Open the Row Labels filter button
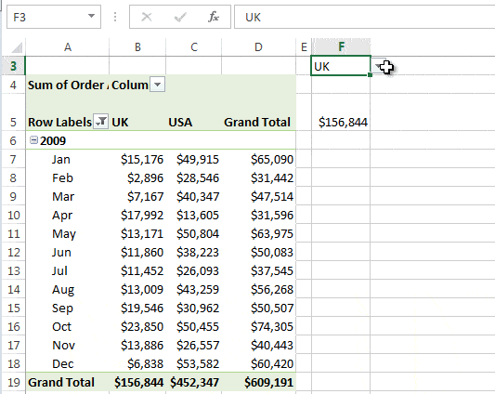 click(101, 122)
